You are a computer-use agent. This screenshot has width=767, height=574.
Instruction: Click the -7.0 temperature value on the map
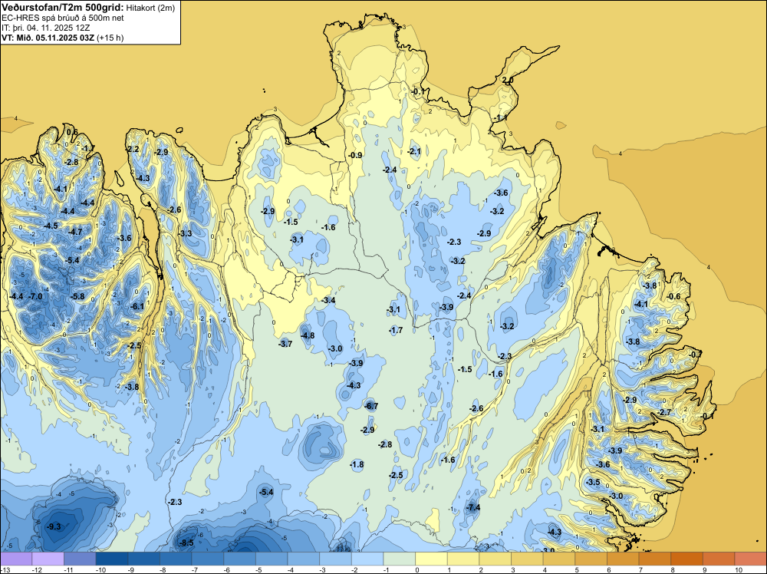tap(35, 296)
